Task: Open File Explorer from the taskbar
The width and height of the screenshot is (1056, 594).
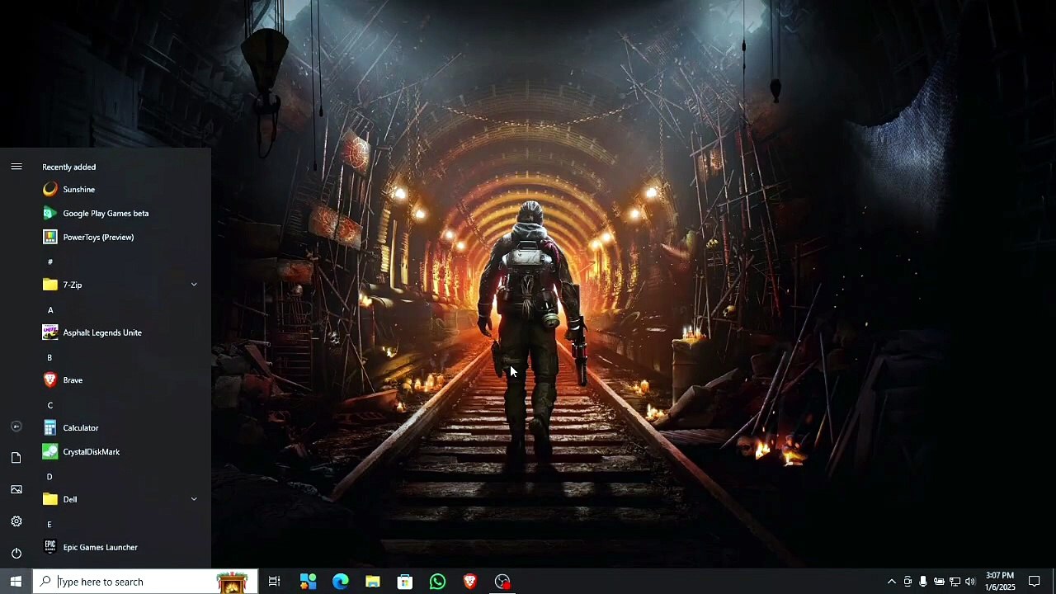Action: (x=372, y=582)
